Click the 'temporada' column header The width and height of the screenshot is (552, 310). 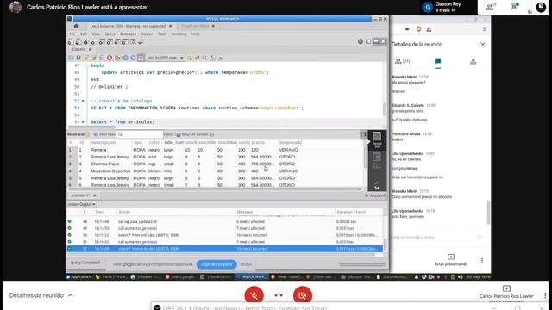(291, 143)
